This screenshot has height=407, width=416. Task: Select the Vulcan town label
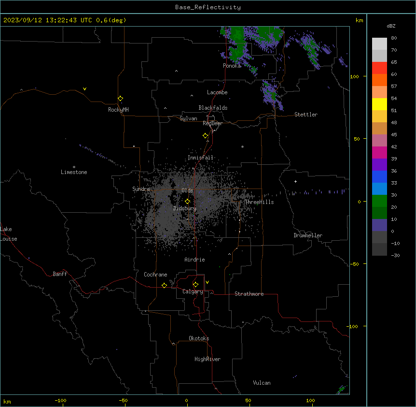(262, 383)
